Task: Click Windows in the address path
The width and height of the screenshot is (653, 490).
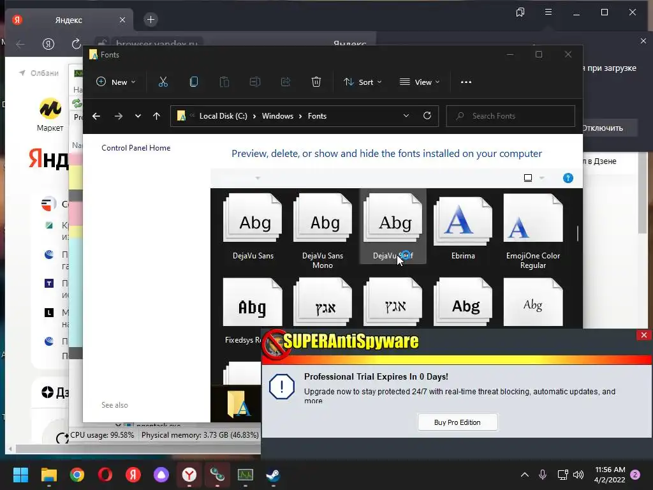Action: [277, 116]
